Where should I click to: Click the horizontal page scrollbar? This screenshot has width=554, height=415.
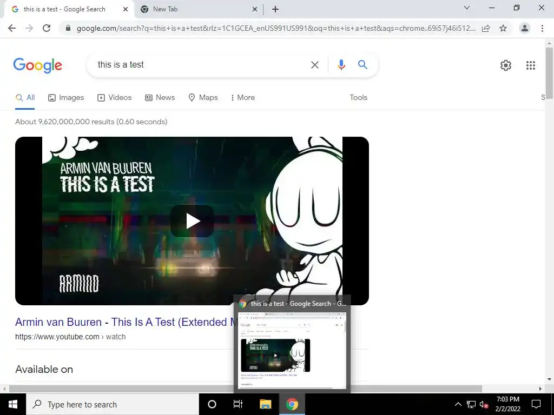[246, 389]
